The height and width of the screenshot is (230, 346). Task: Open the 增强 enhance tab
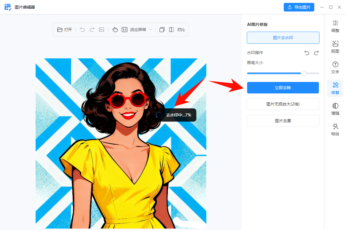coord(335,109)
